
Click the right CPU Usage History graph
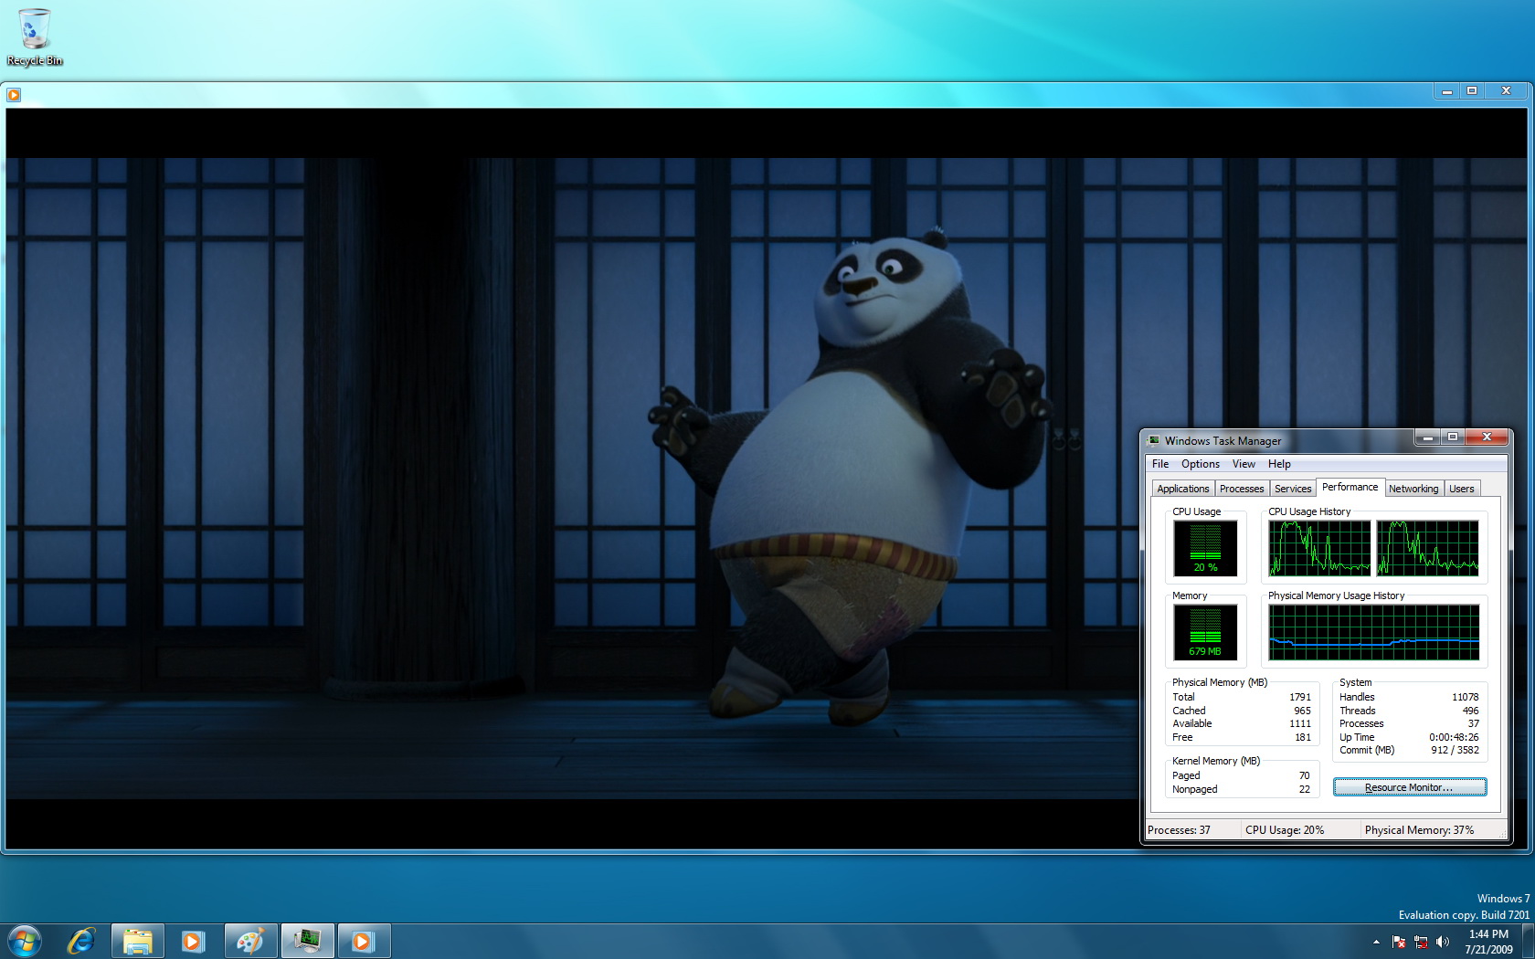[x=1428, y=548]
